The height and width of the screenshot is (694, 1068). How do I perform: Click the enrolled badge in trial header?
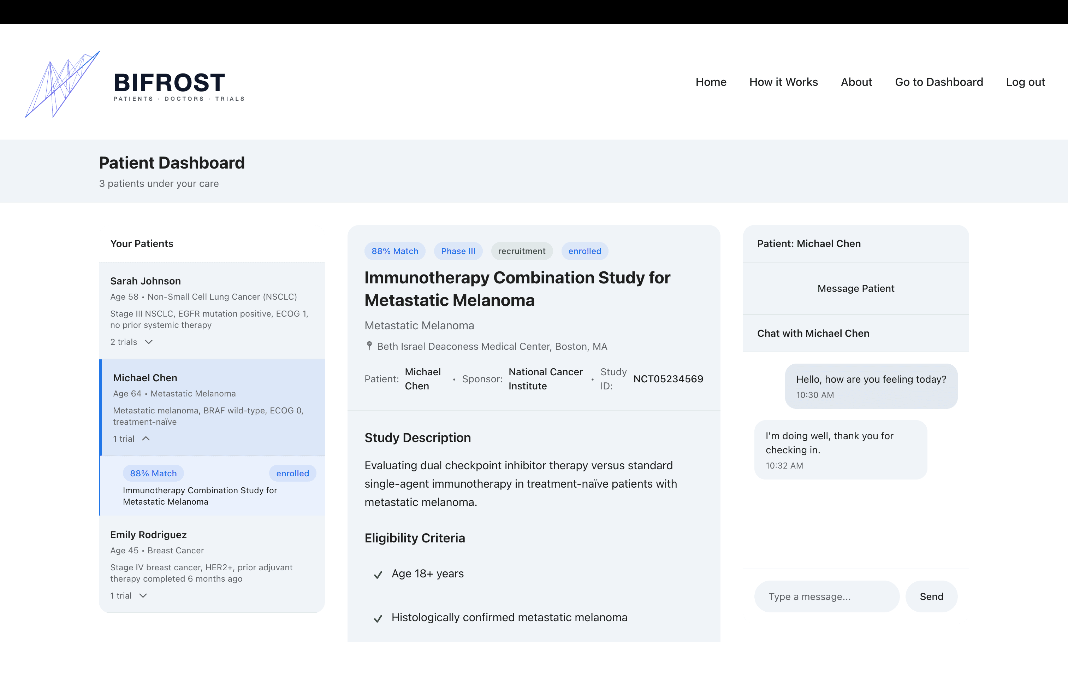click(584, 251)
